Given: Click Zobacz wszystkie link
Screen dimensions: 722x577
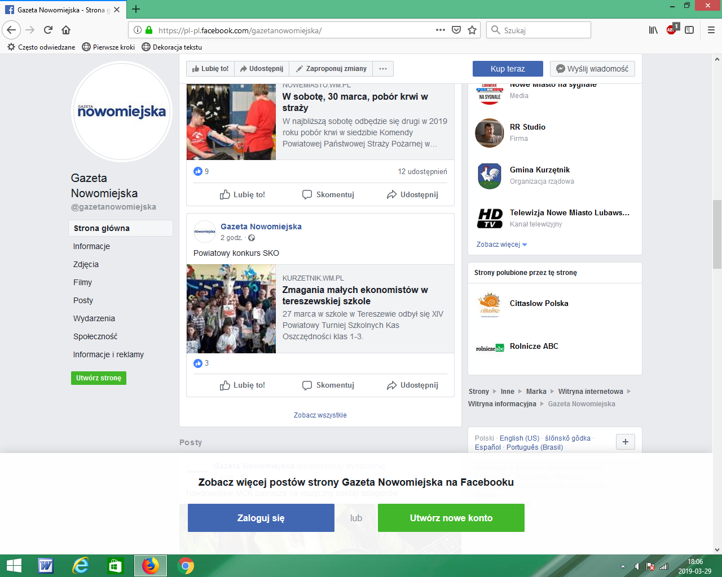Looking at the screenshot, I should click(x=320, y=415).
